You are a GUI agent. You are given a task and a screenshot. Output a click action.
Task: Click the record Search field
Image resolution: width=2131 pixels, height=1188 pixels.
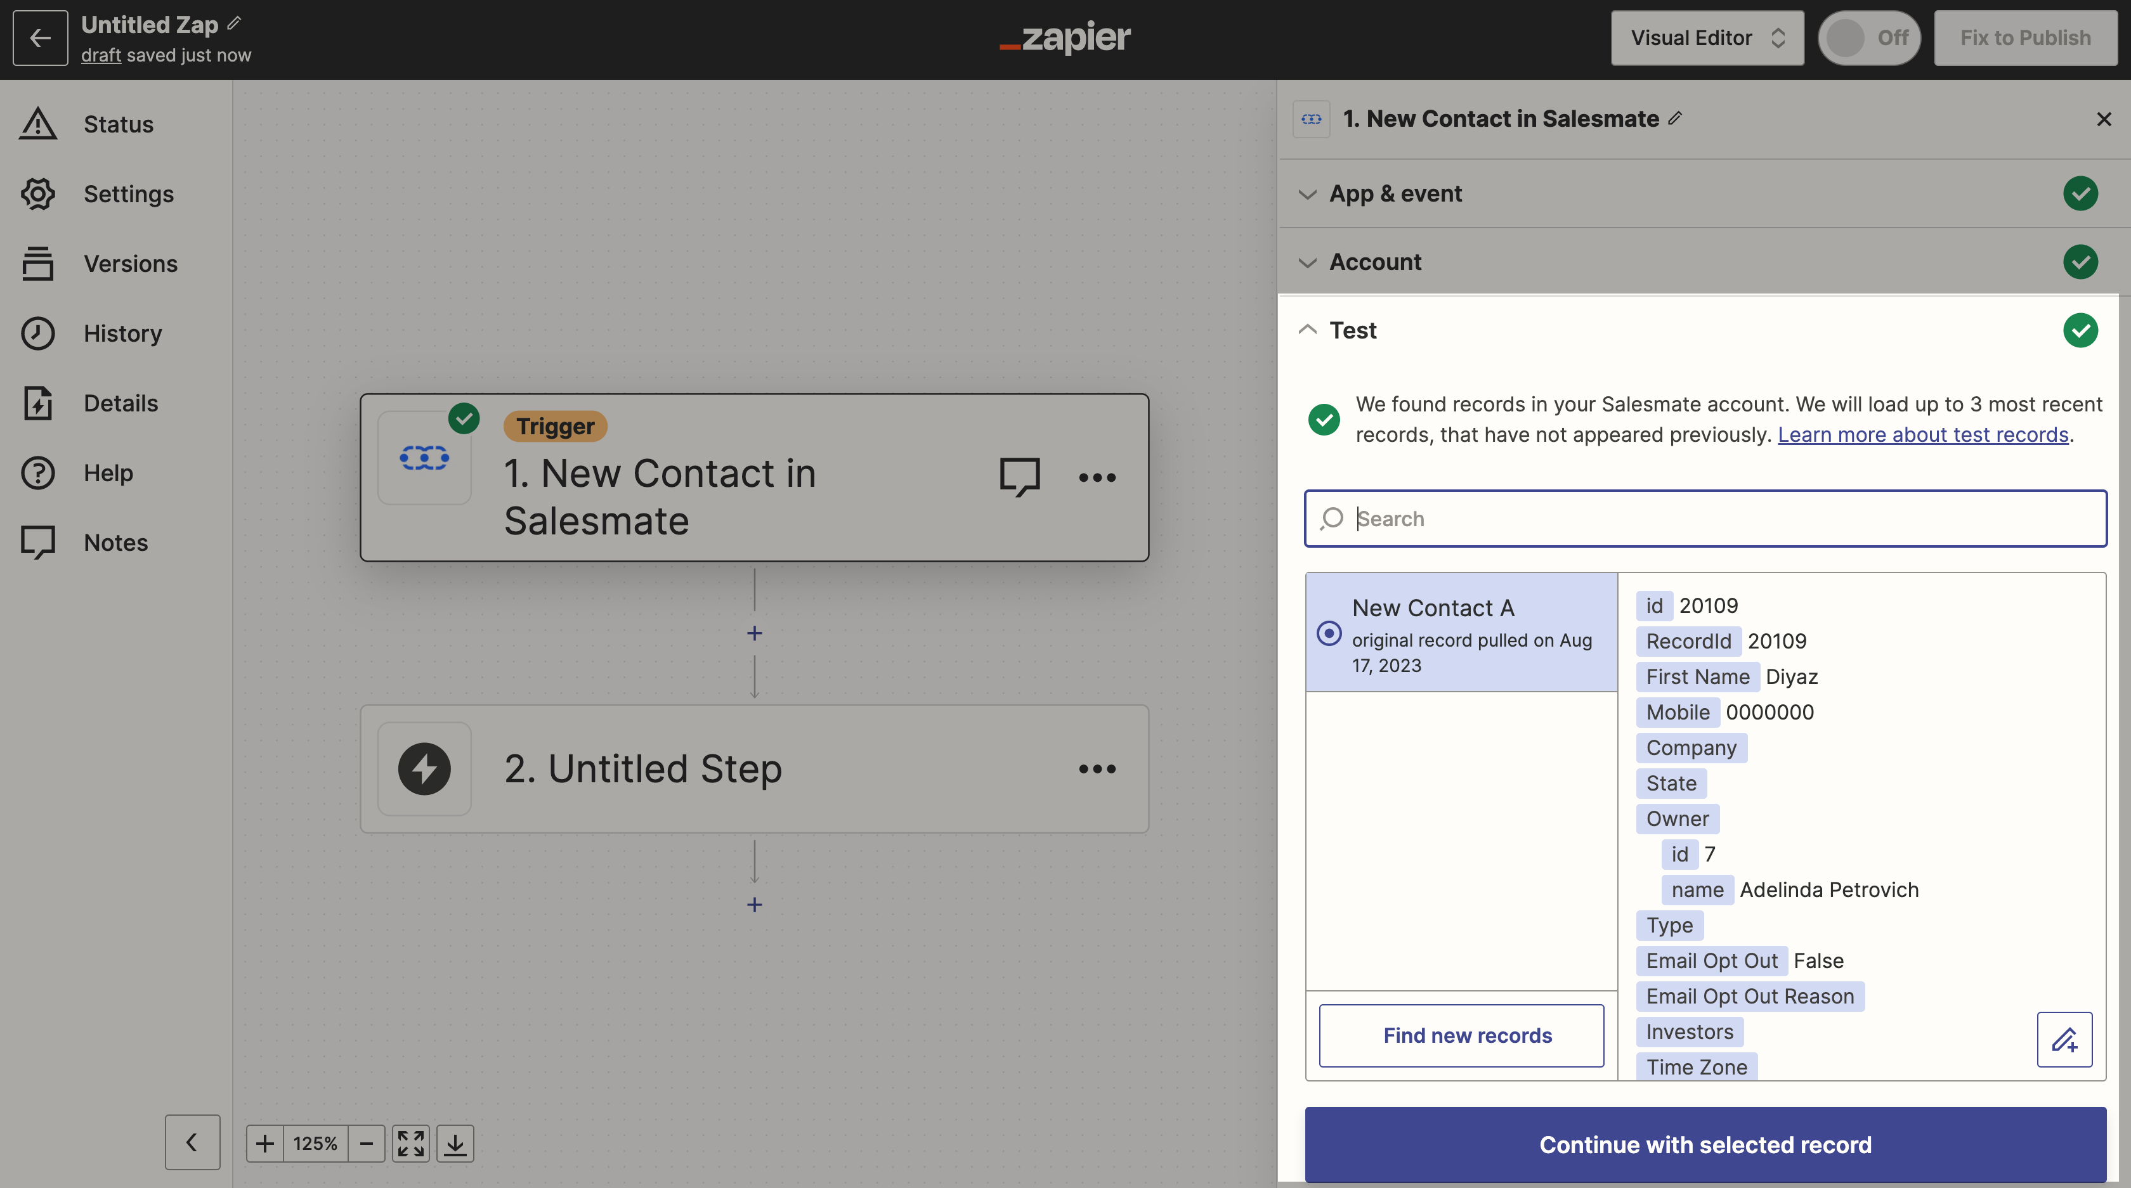pyautogui.click(x=1705, y=519)
